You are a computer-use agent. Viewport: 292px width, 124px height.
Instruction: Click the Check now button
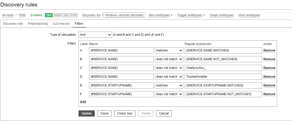[125, 113]
